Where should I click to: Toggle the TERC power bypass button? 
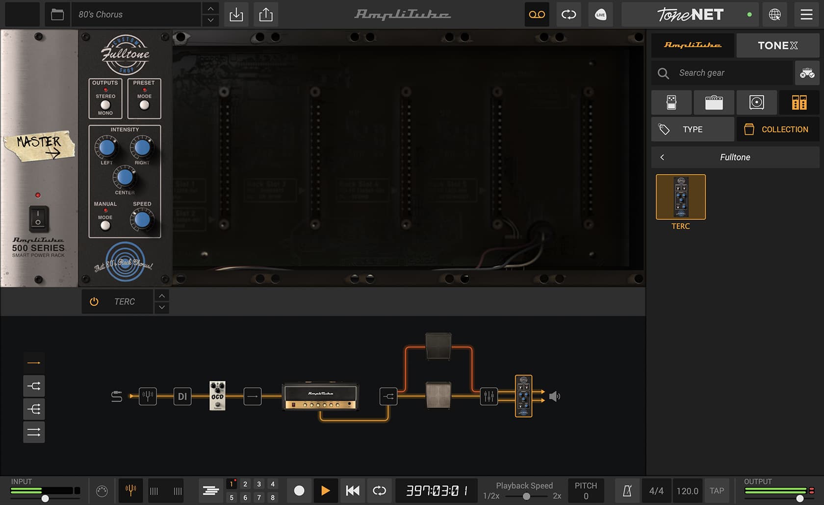tap(94, 302)
